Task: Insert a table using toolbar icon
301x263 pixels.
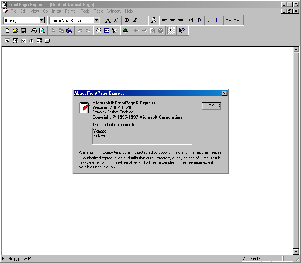Action: pyautogui.click(x=107, y=31)
